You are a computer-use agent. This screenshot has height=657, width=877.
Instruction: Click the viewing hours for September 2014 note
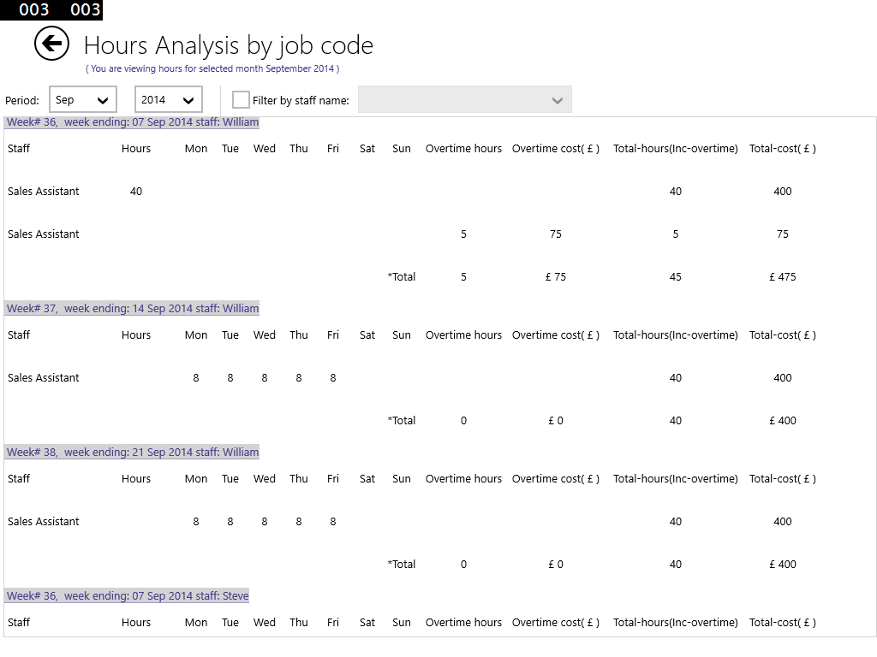click(x=212, y=68)
